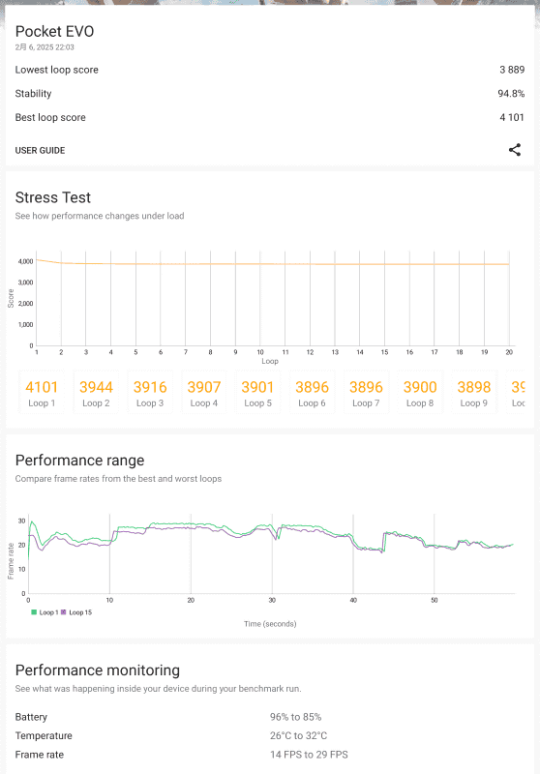540x774 pixels.
Task: Select the Loop 3 score card 3916
Action: point(150,392)
